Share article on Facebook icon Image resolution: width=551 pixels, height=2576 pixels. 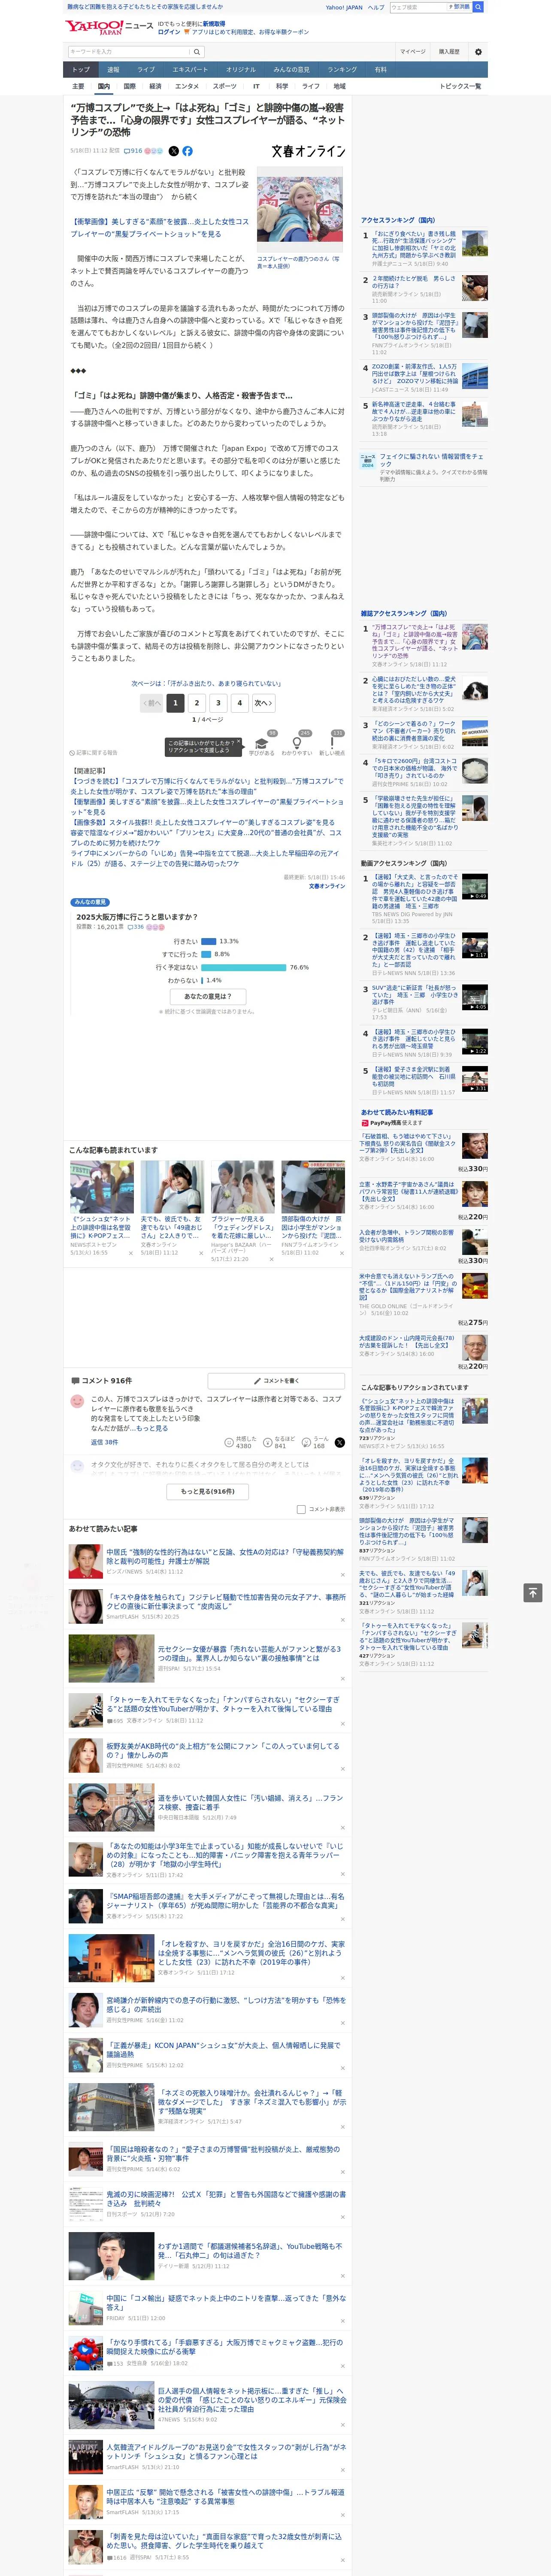(187, 151)
